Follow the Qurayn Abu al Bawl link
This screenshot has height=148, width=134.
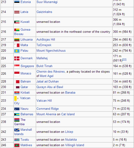(50, 87)
